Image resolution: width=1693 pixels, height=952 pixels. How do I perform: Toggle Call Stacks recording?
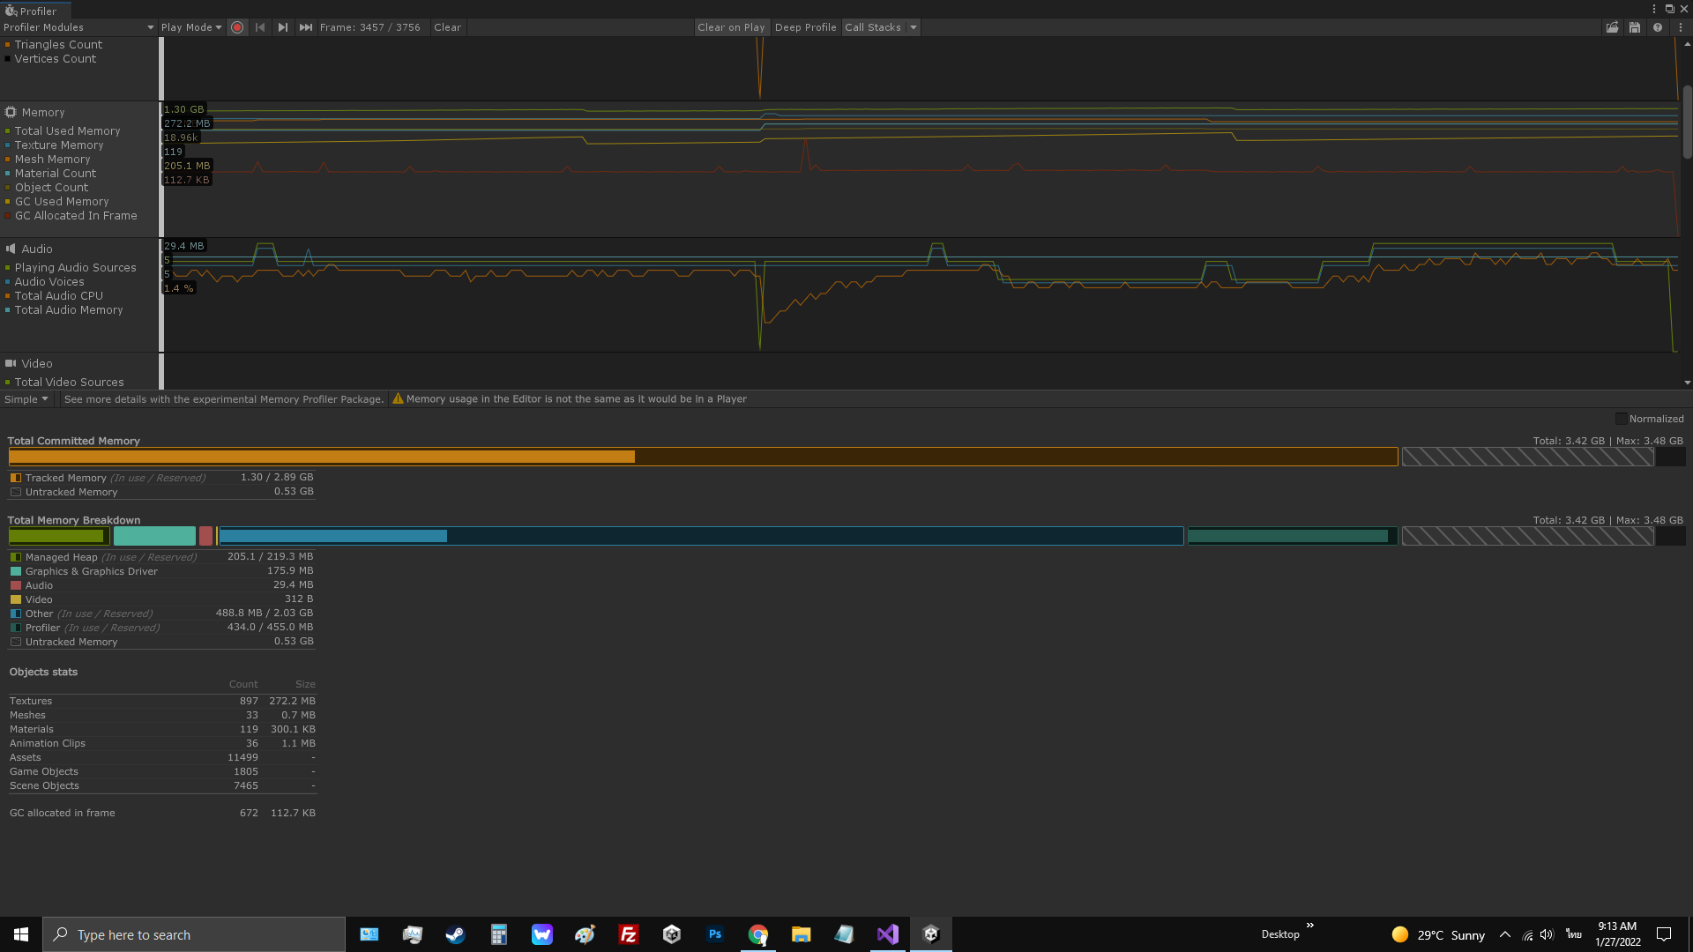[872, 27]
